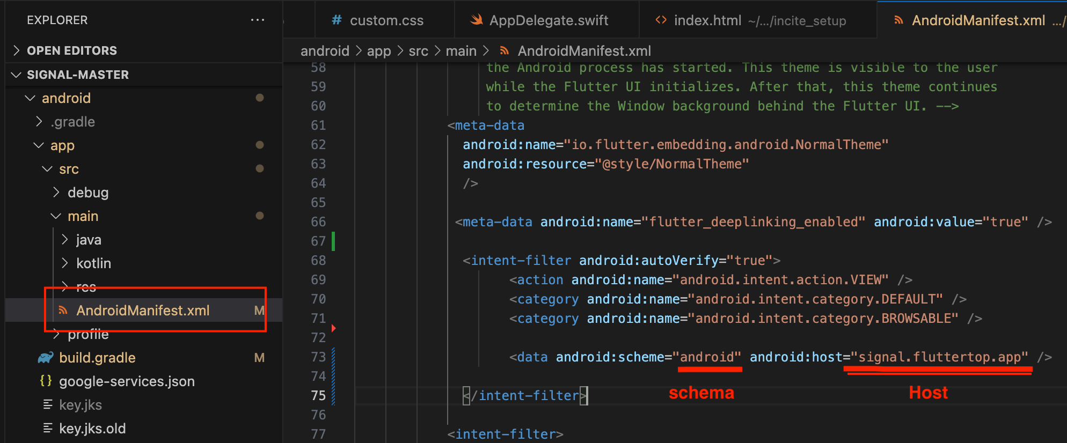Click the green change marker at line 67

point(333,241)
